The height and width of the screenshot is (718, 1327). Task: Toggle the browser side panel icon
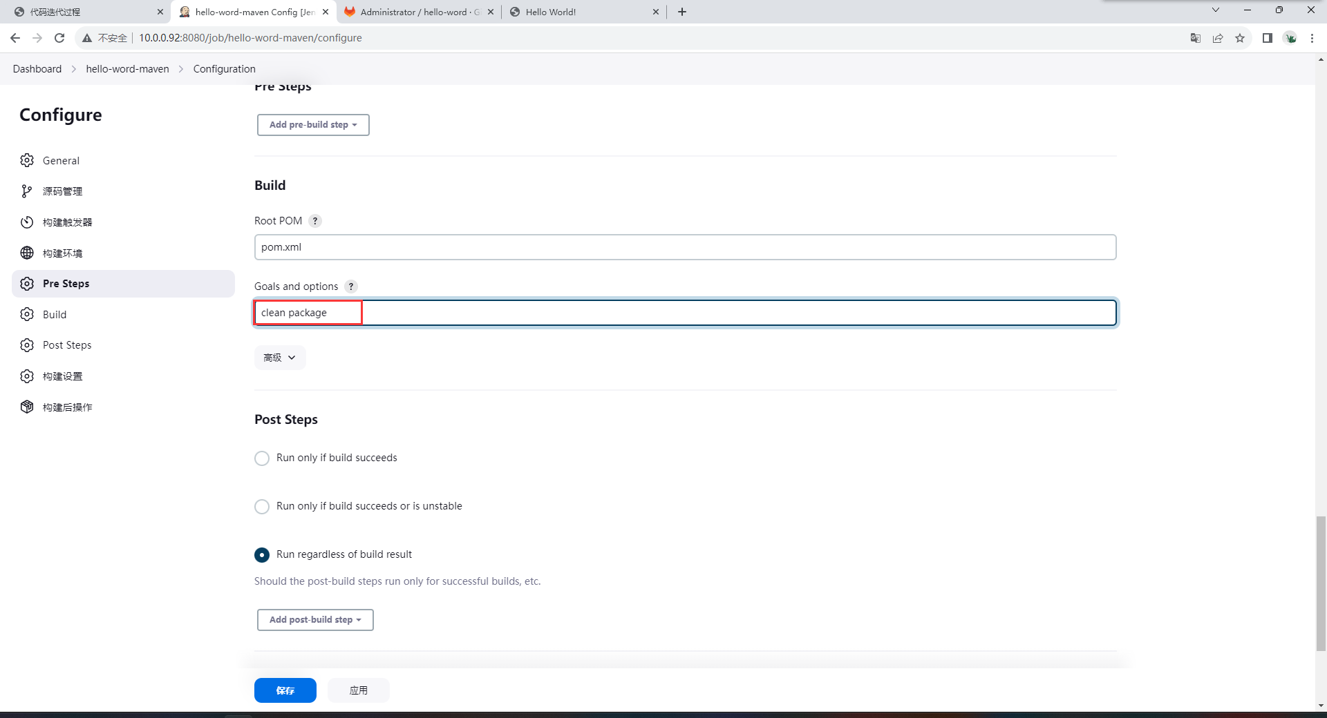coord(1268,38)
